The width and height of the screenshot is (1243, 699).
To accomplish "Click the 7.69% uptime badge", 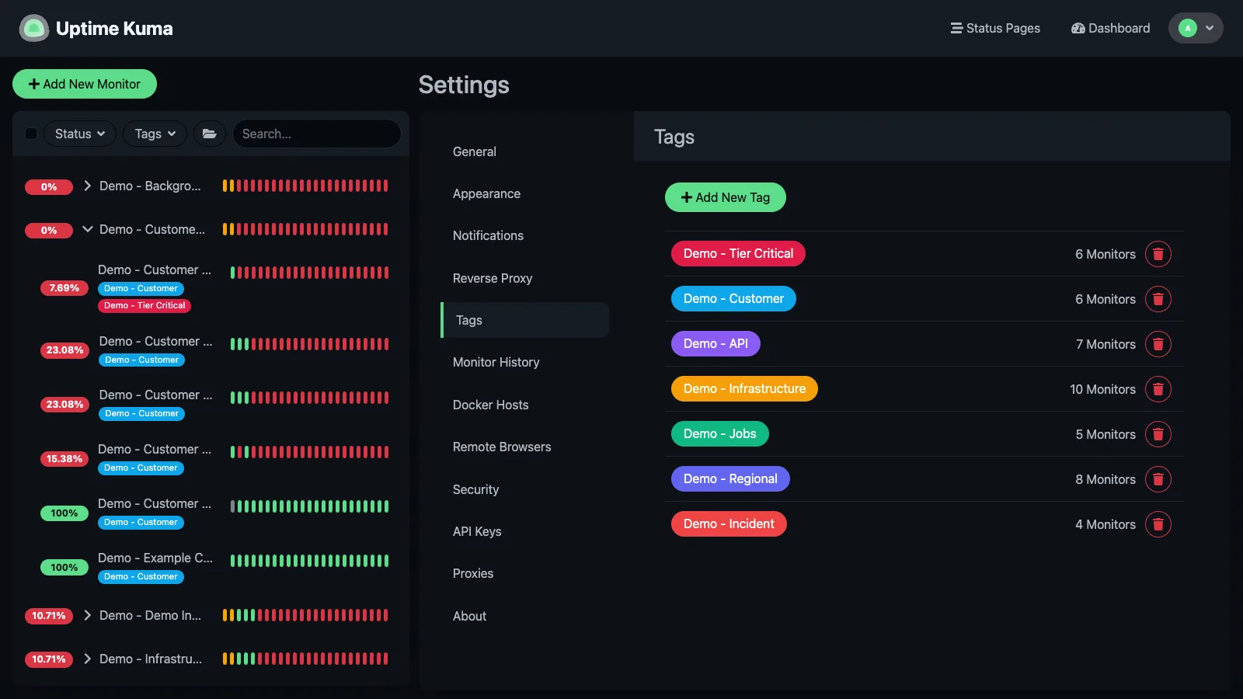I will click(x=64, y=288).
